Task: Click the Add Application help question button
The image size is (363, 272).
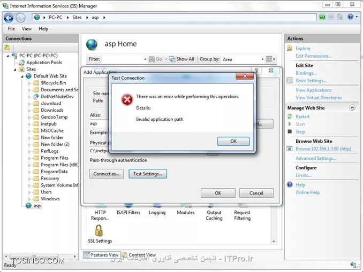Action: [256, 70]
